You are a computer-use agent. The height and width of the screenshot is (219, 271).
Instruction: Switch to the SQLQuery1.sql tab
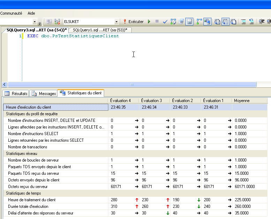click(x=100, y=30)
